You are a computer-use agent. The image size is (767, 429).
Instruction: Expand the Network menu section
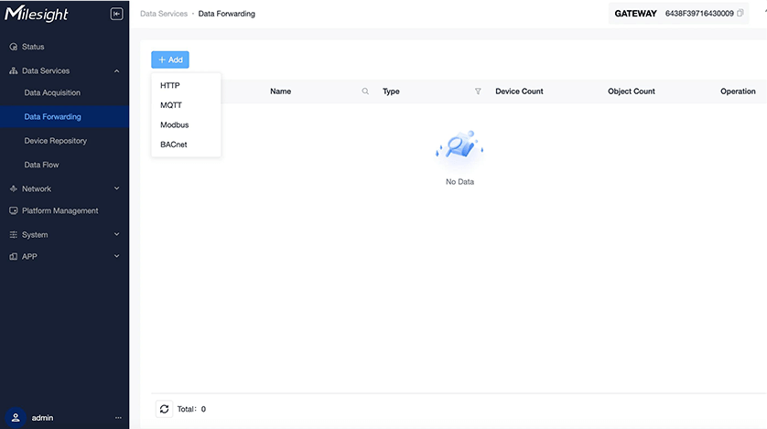pyautogui.click(x=116, y=188)
